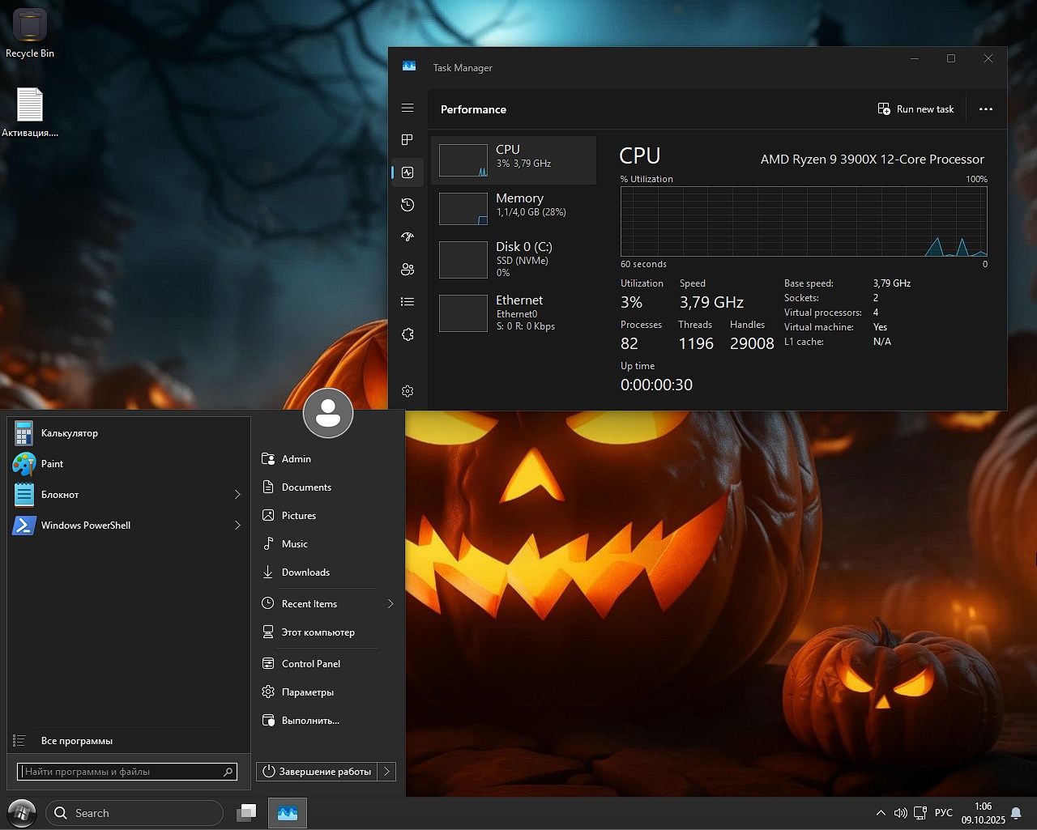
Task: Open the Users page icon
Action: click(x=408, y=270)
